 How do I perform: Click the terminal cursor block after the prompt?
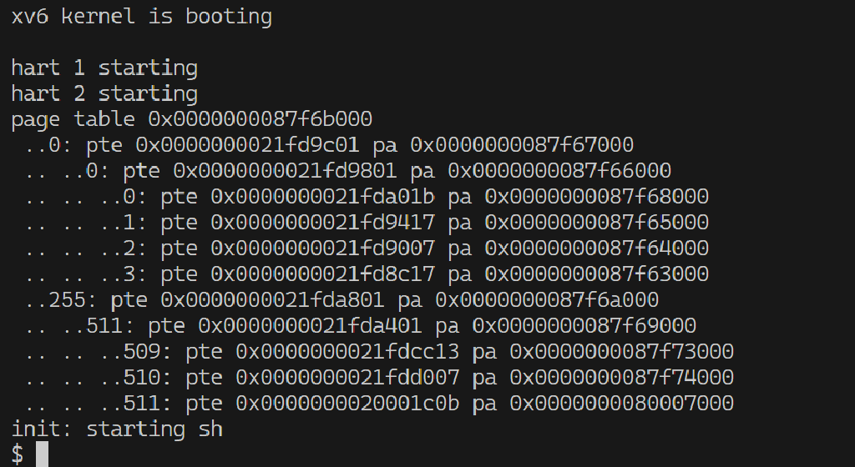pos(42,454)
